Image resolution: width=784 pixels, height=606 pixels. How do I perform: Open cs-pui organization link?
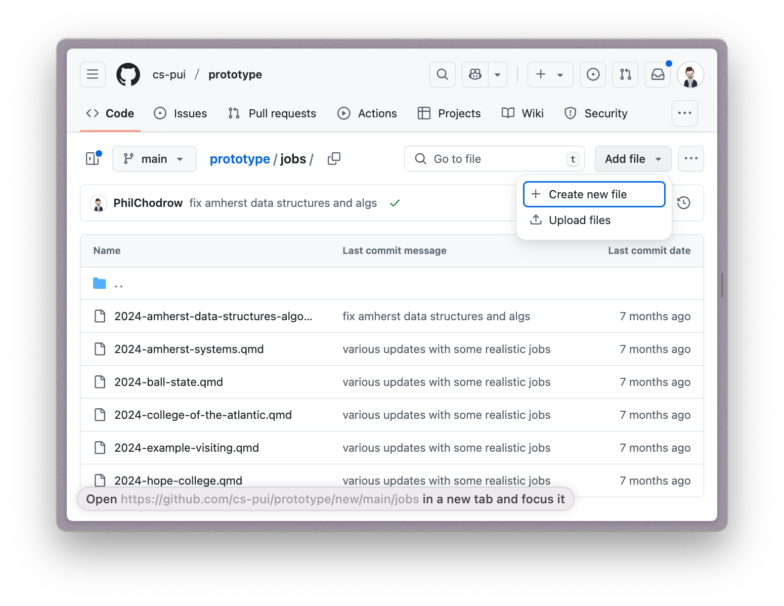(169, 74)
